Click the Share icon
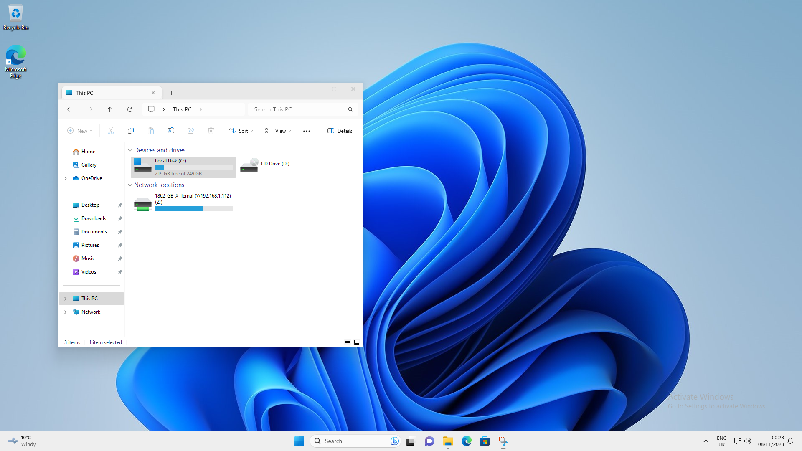Screen dimensions: 802x451 point(191,131)
